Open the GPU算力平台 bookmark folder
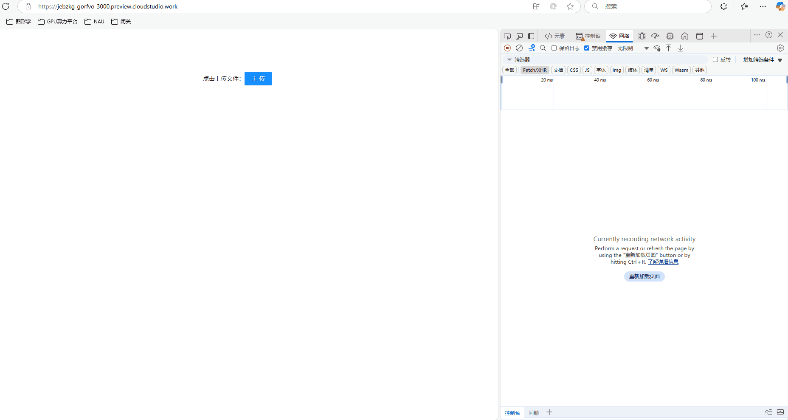Screen dimensions: 788x420 [x=58, y=22]
